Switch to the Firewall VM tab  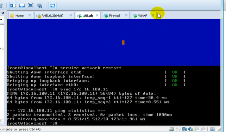[114, 15]
